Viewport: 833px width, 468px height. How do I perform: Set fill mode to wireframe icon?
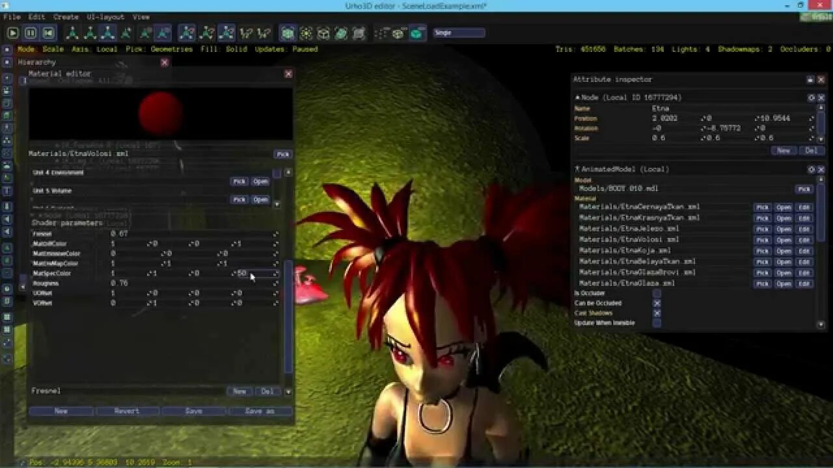[398, 32]
